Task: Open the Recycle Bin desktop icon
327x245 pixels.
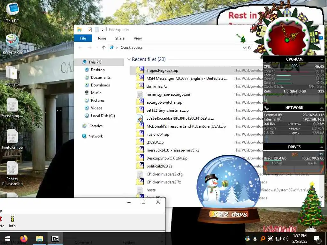Action: click(x=12, y=45)
